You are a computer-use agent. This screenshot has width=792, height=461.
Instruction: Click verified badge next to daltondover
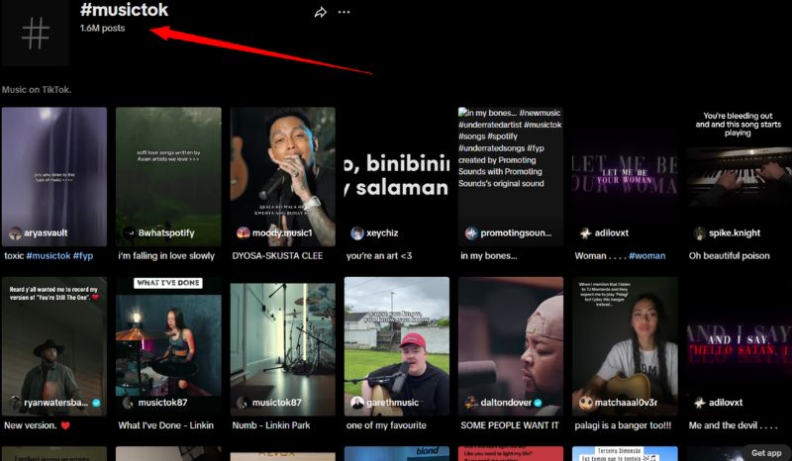(538, 403)
